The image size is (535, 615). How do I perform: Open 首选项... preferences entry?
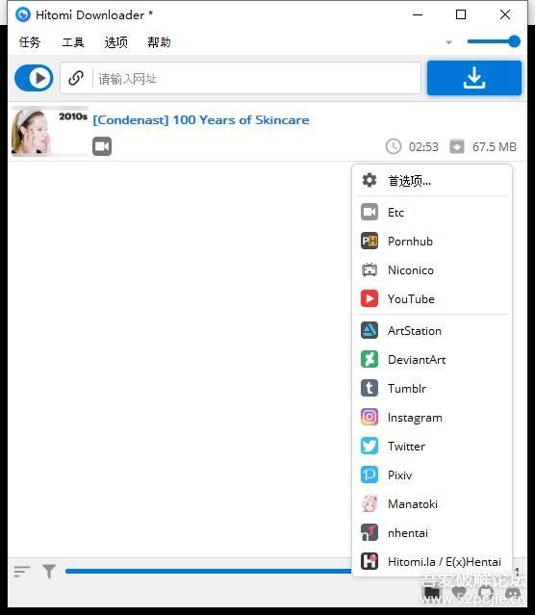pos(432,180)
